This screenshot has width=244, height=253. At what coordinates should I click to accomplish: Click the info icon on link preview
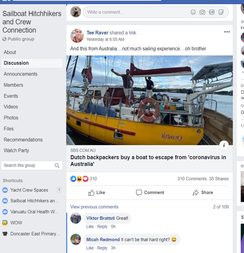pyautogui.click(x=224, y=145)
